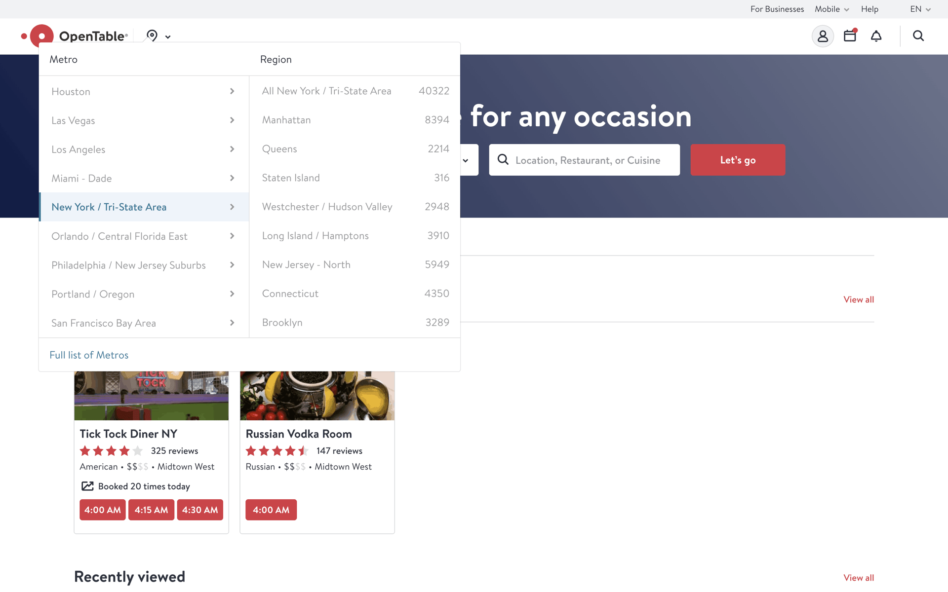Open Russian Vodka Room title

299,434
